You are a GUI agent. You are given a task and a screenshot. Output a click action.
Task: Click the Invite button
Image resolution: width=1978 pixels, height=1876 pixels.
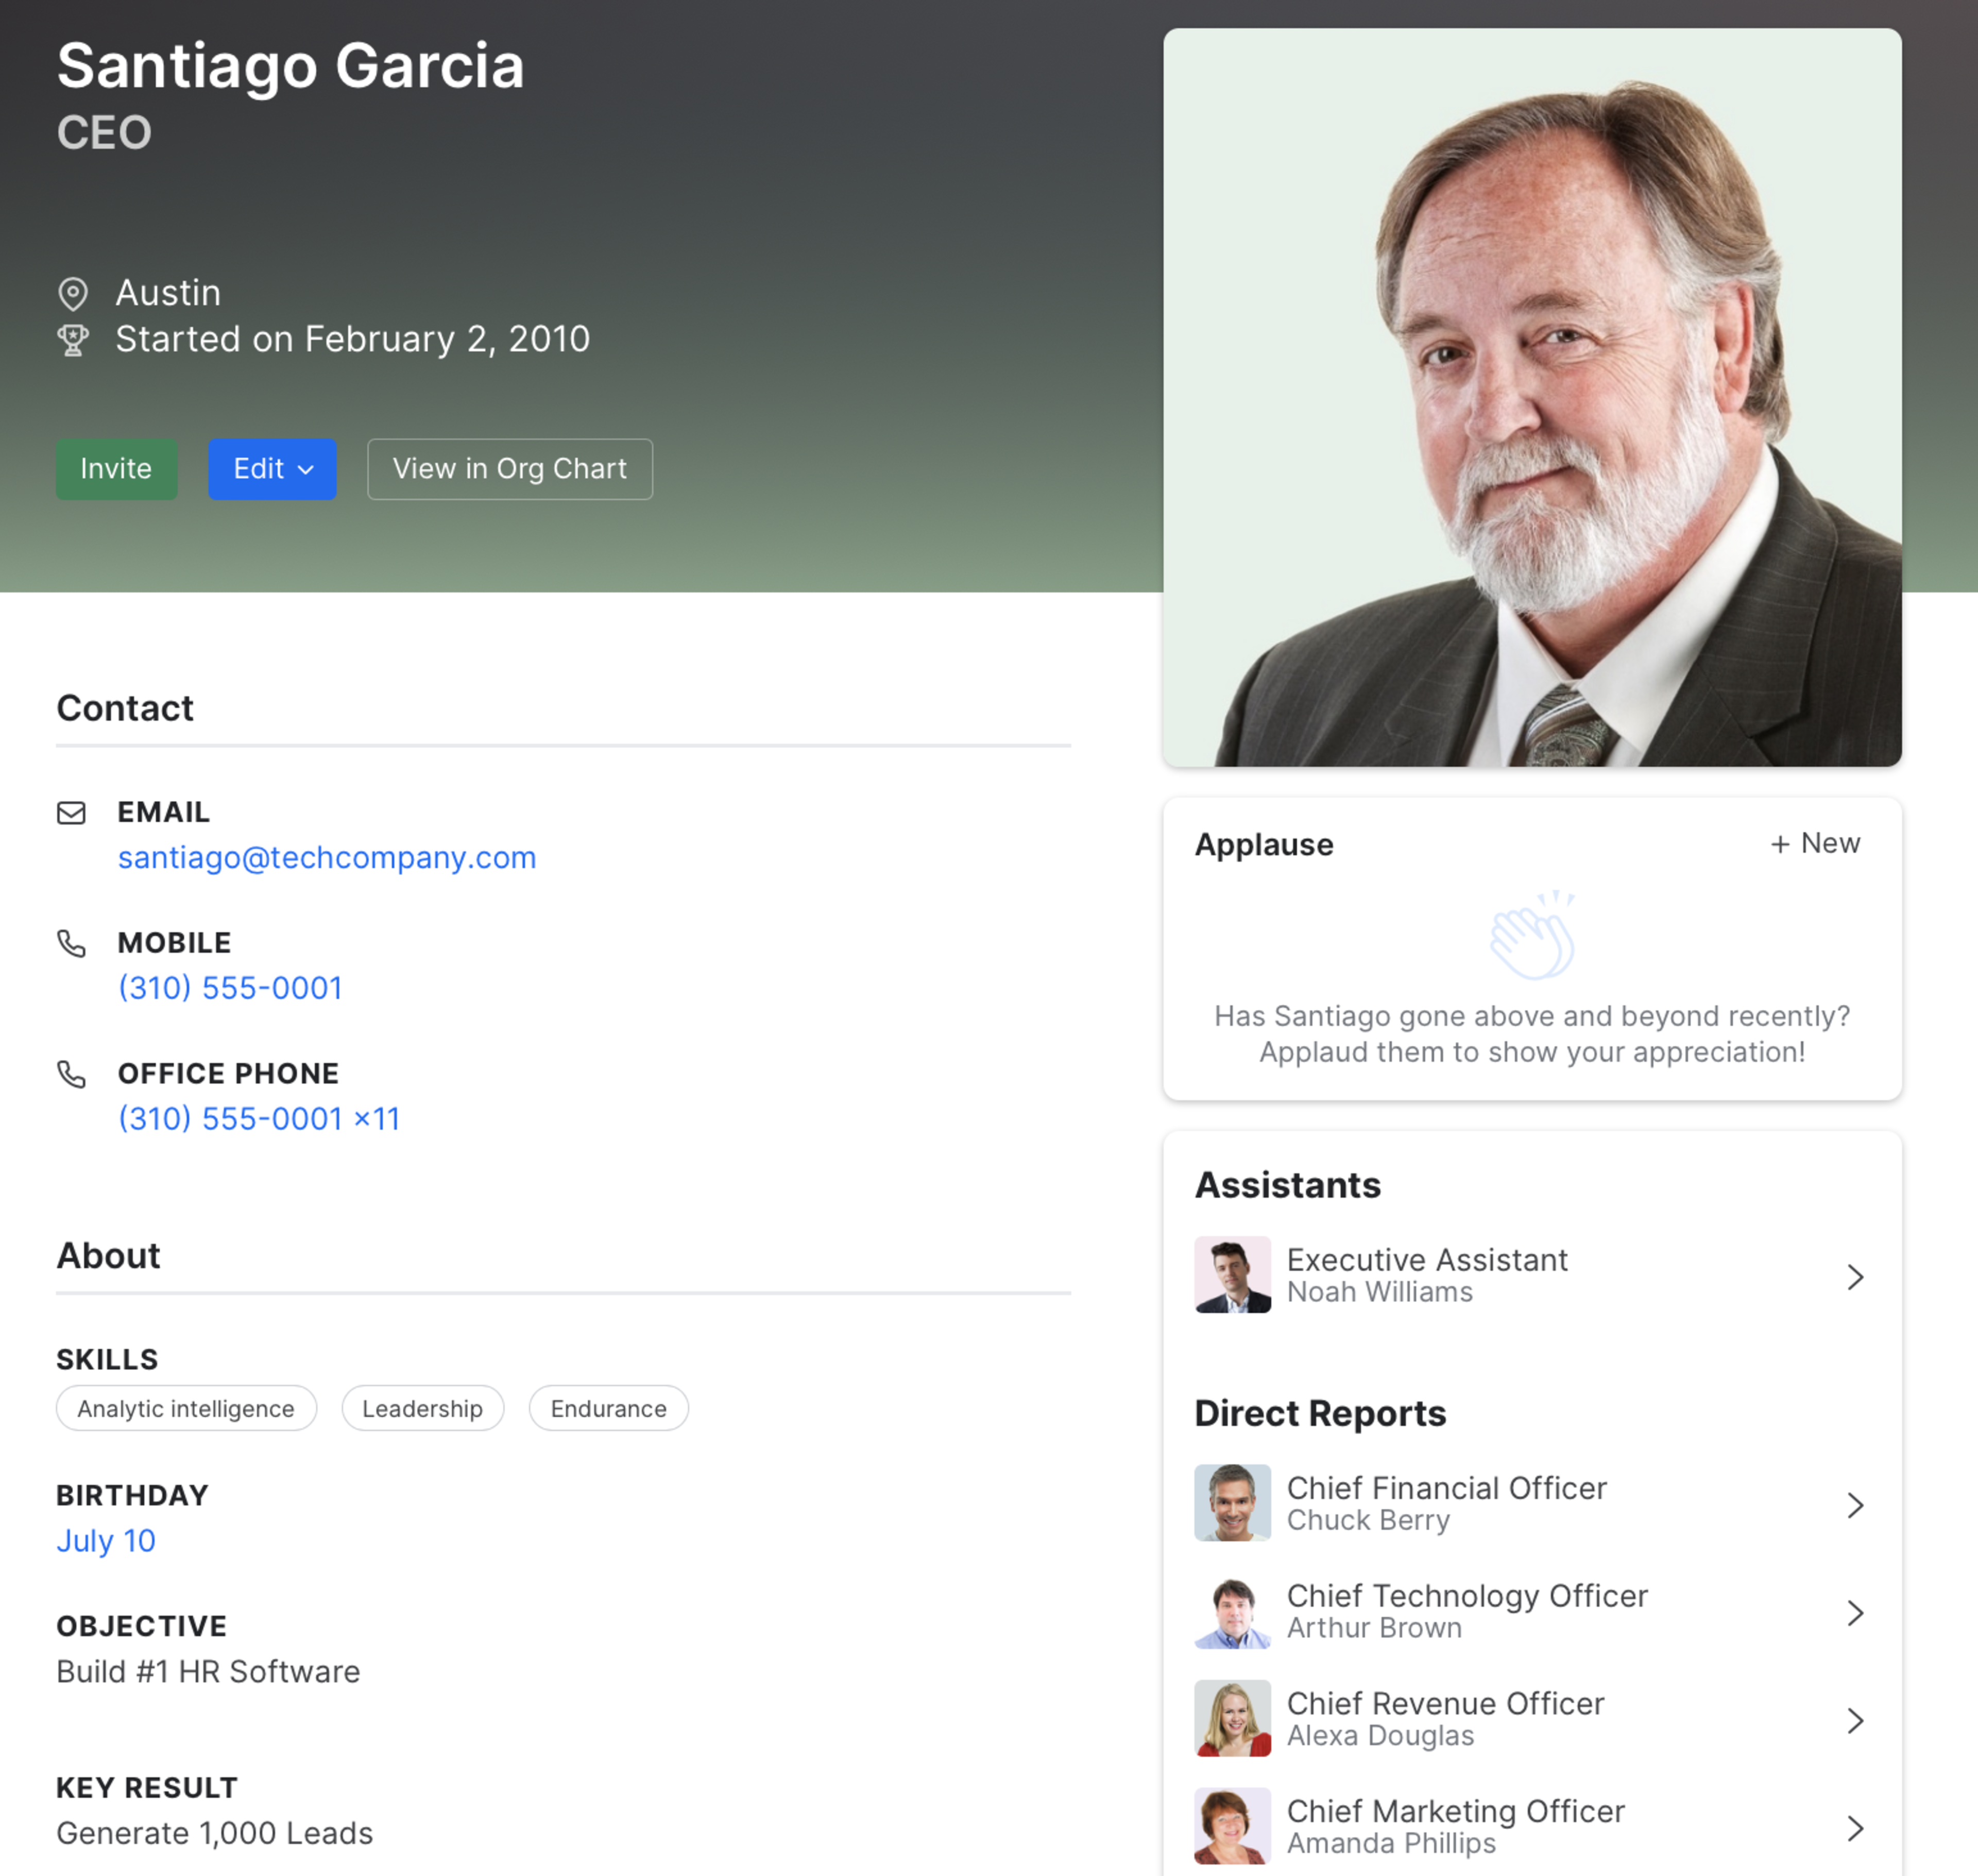[x=114, y=467]
